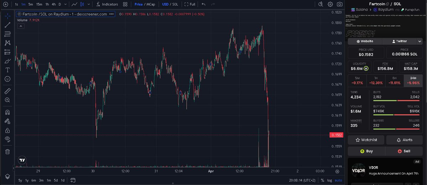Select the brush drawing tool
This screenshot has height=185, width=427.
(7, 61)
